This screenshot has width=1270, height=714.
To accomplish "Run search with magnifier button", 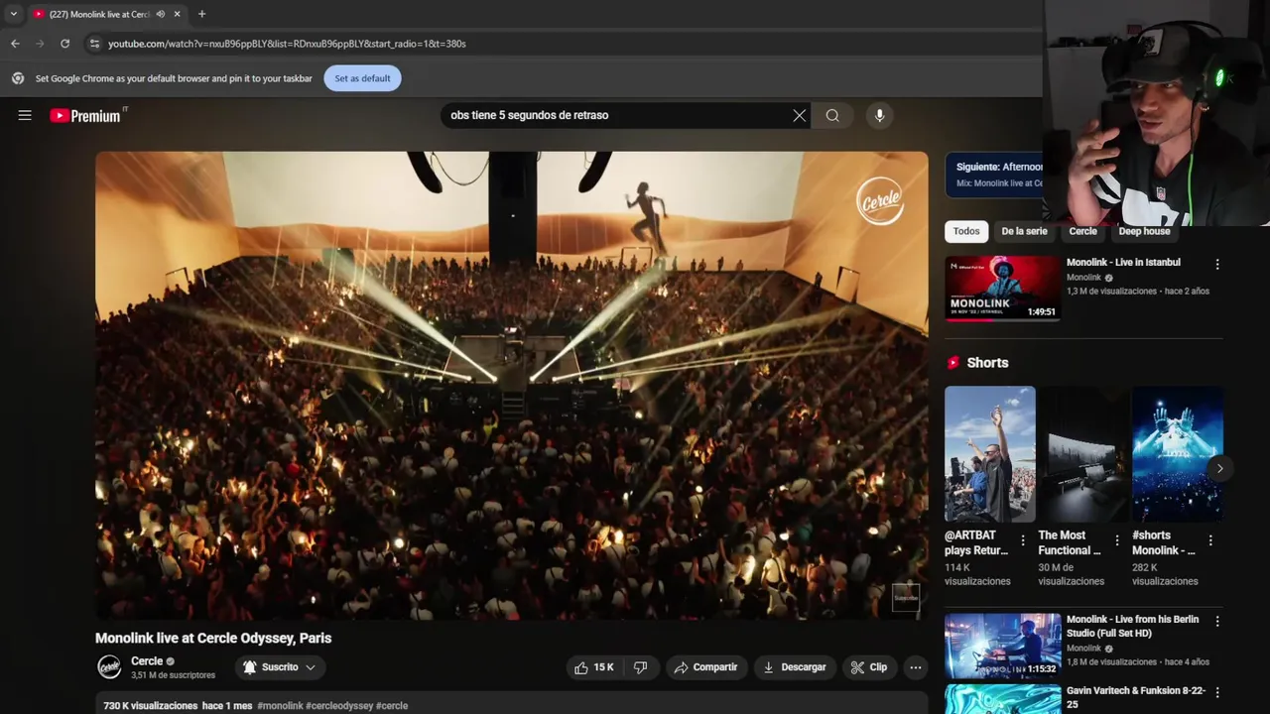I will (x=832, y=115).
